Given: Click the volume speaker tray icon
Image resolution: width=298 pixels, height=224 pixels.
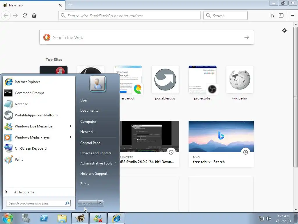Looking at the screenshot, I should pos(269,218).
